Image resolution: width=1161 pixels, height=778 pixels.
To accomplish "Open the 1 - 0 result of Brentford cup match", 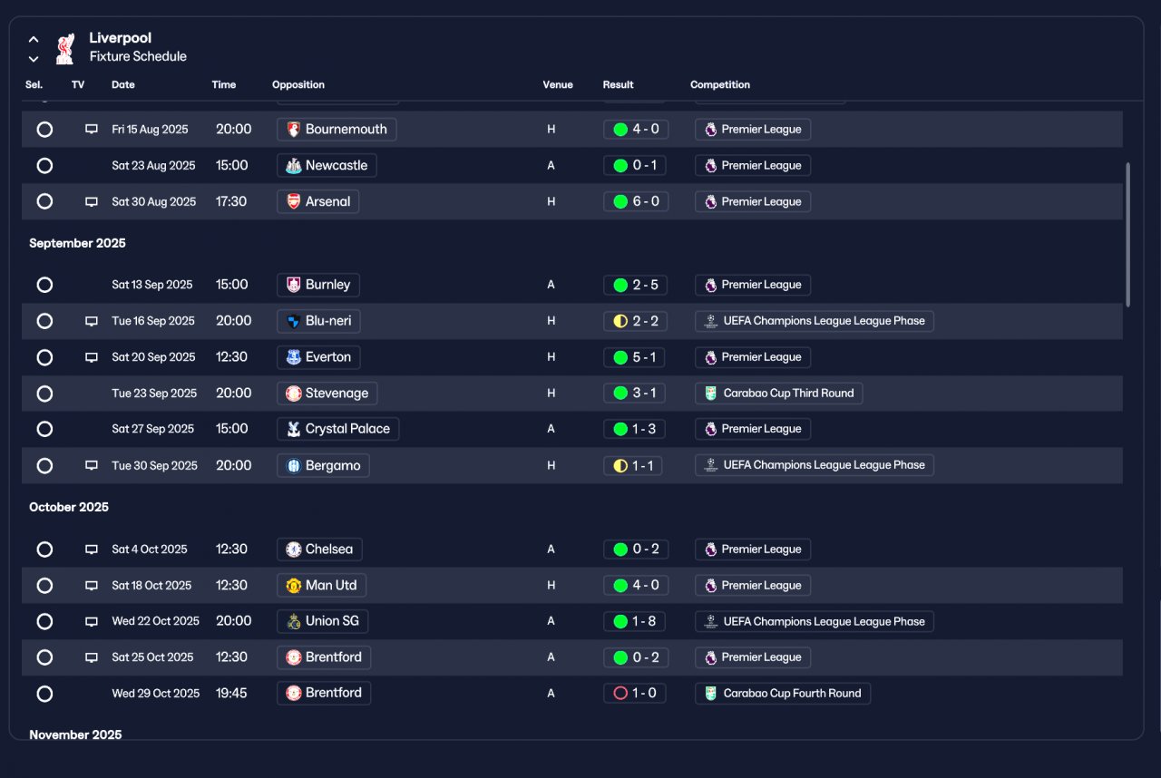I will 636,694.
